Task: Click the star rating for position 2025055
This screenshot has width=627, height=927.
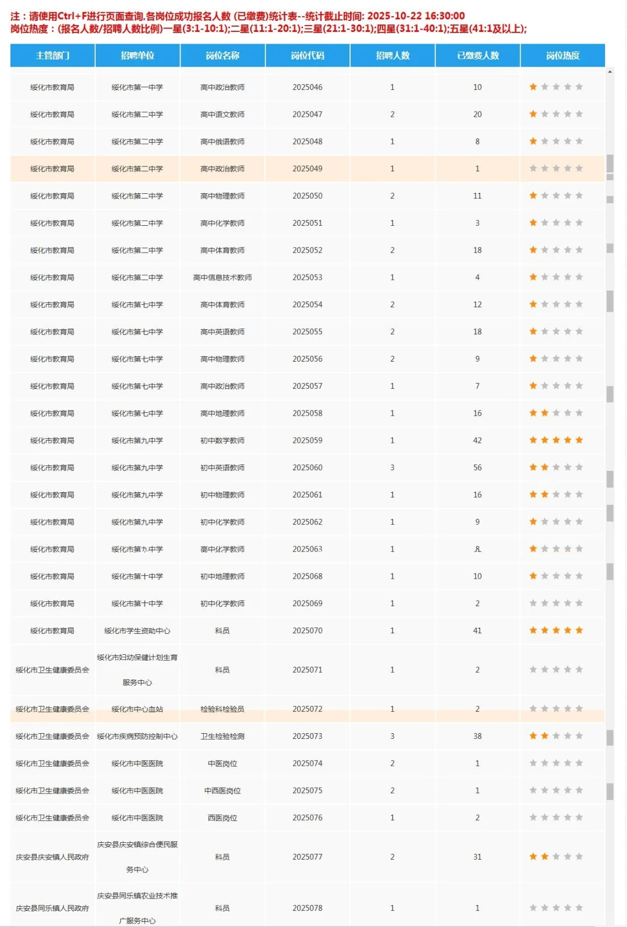Action: (x=556, y=331)
